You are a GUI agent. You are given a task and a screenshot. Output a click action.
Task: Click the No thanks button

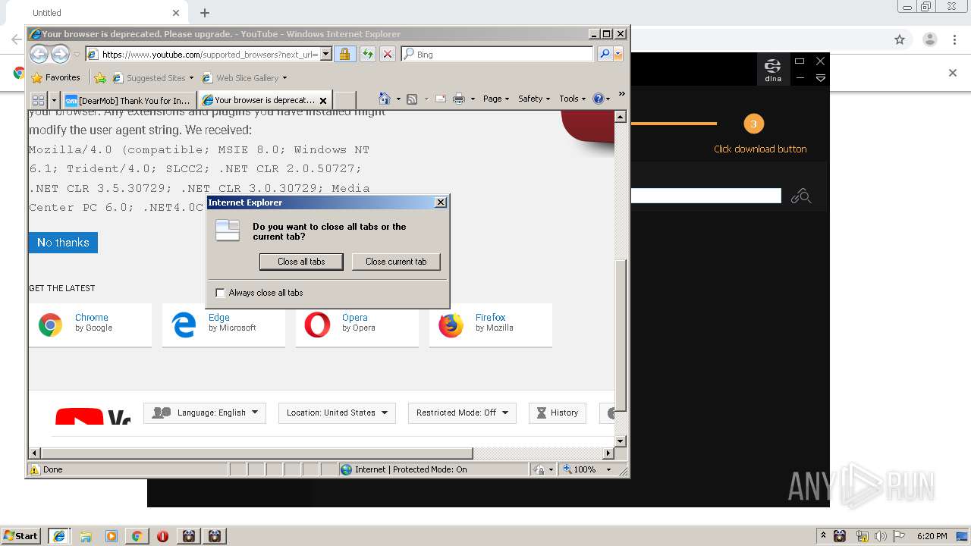[63, 243]
